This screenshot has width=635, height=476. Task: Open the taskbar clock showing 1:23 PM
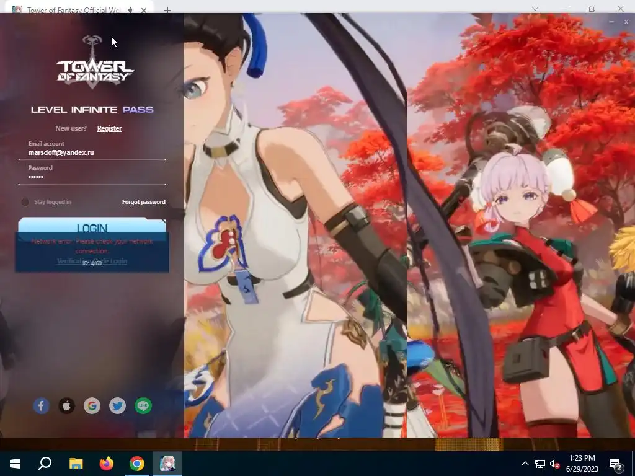point(582,464)
